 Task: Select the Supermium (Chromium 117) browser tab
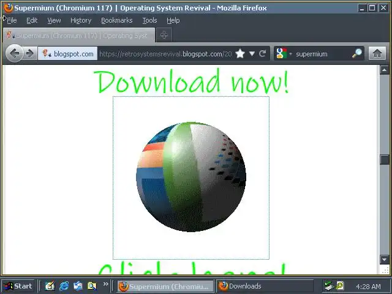click(x=79, y=36)
